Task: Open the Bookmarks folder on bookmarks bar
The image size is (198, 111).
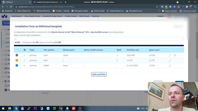Action: [x=7, y=11]
